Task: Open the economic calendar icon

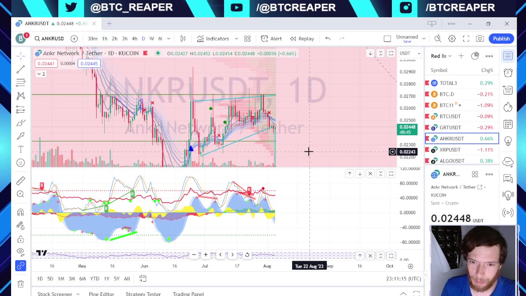Action: [x=508, y=124]
